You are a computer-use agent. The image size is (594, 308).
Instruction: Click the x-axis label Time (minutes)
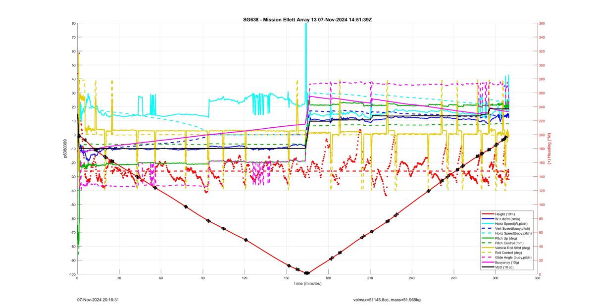click(x=307, y=283)
